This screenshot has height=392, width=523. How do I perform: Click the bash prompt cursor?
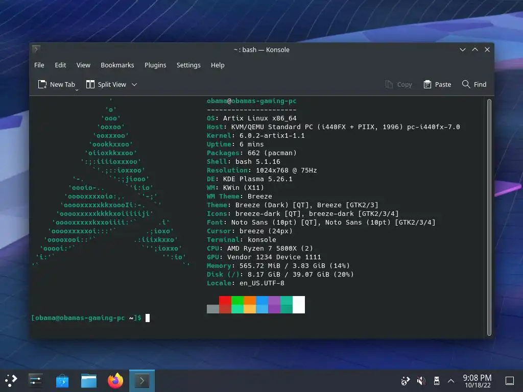(148, 318)
